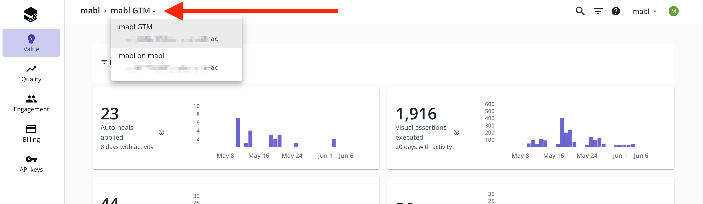The image size is (703, 204).
Task: Open the filter icon in header
Action: coord(598,11)
